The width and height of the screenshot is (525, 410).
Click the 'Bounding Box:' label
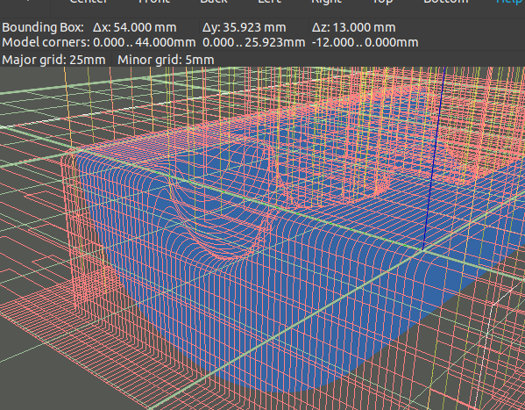[x=43, y=27]
